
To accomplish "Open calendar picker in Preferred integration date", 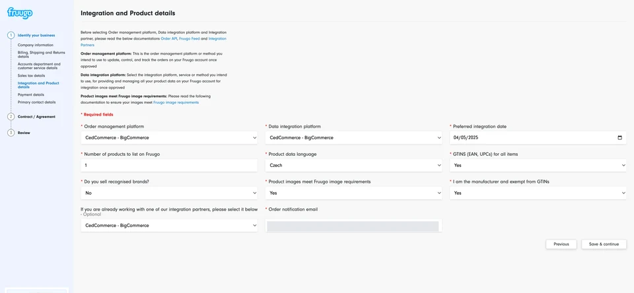I will [x=620, y=137].
